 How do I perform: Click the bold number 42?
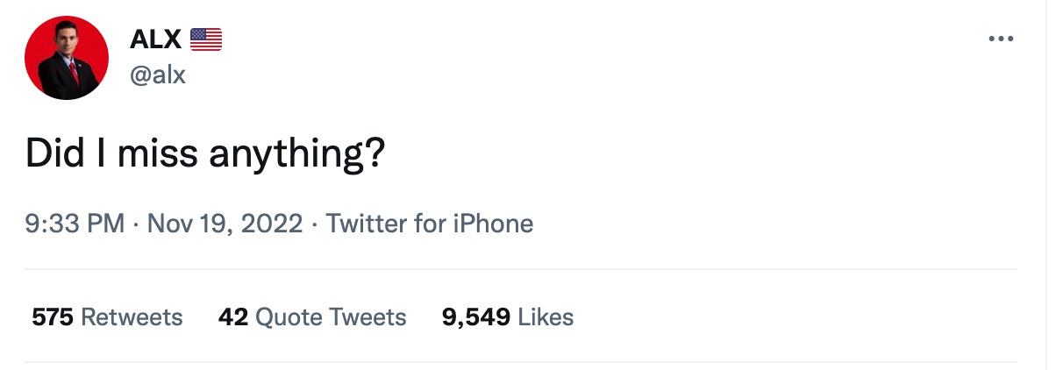(x=233, y=317)
